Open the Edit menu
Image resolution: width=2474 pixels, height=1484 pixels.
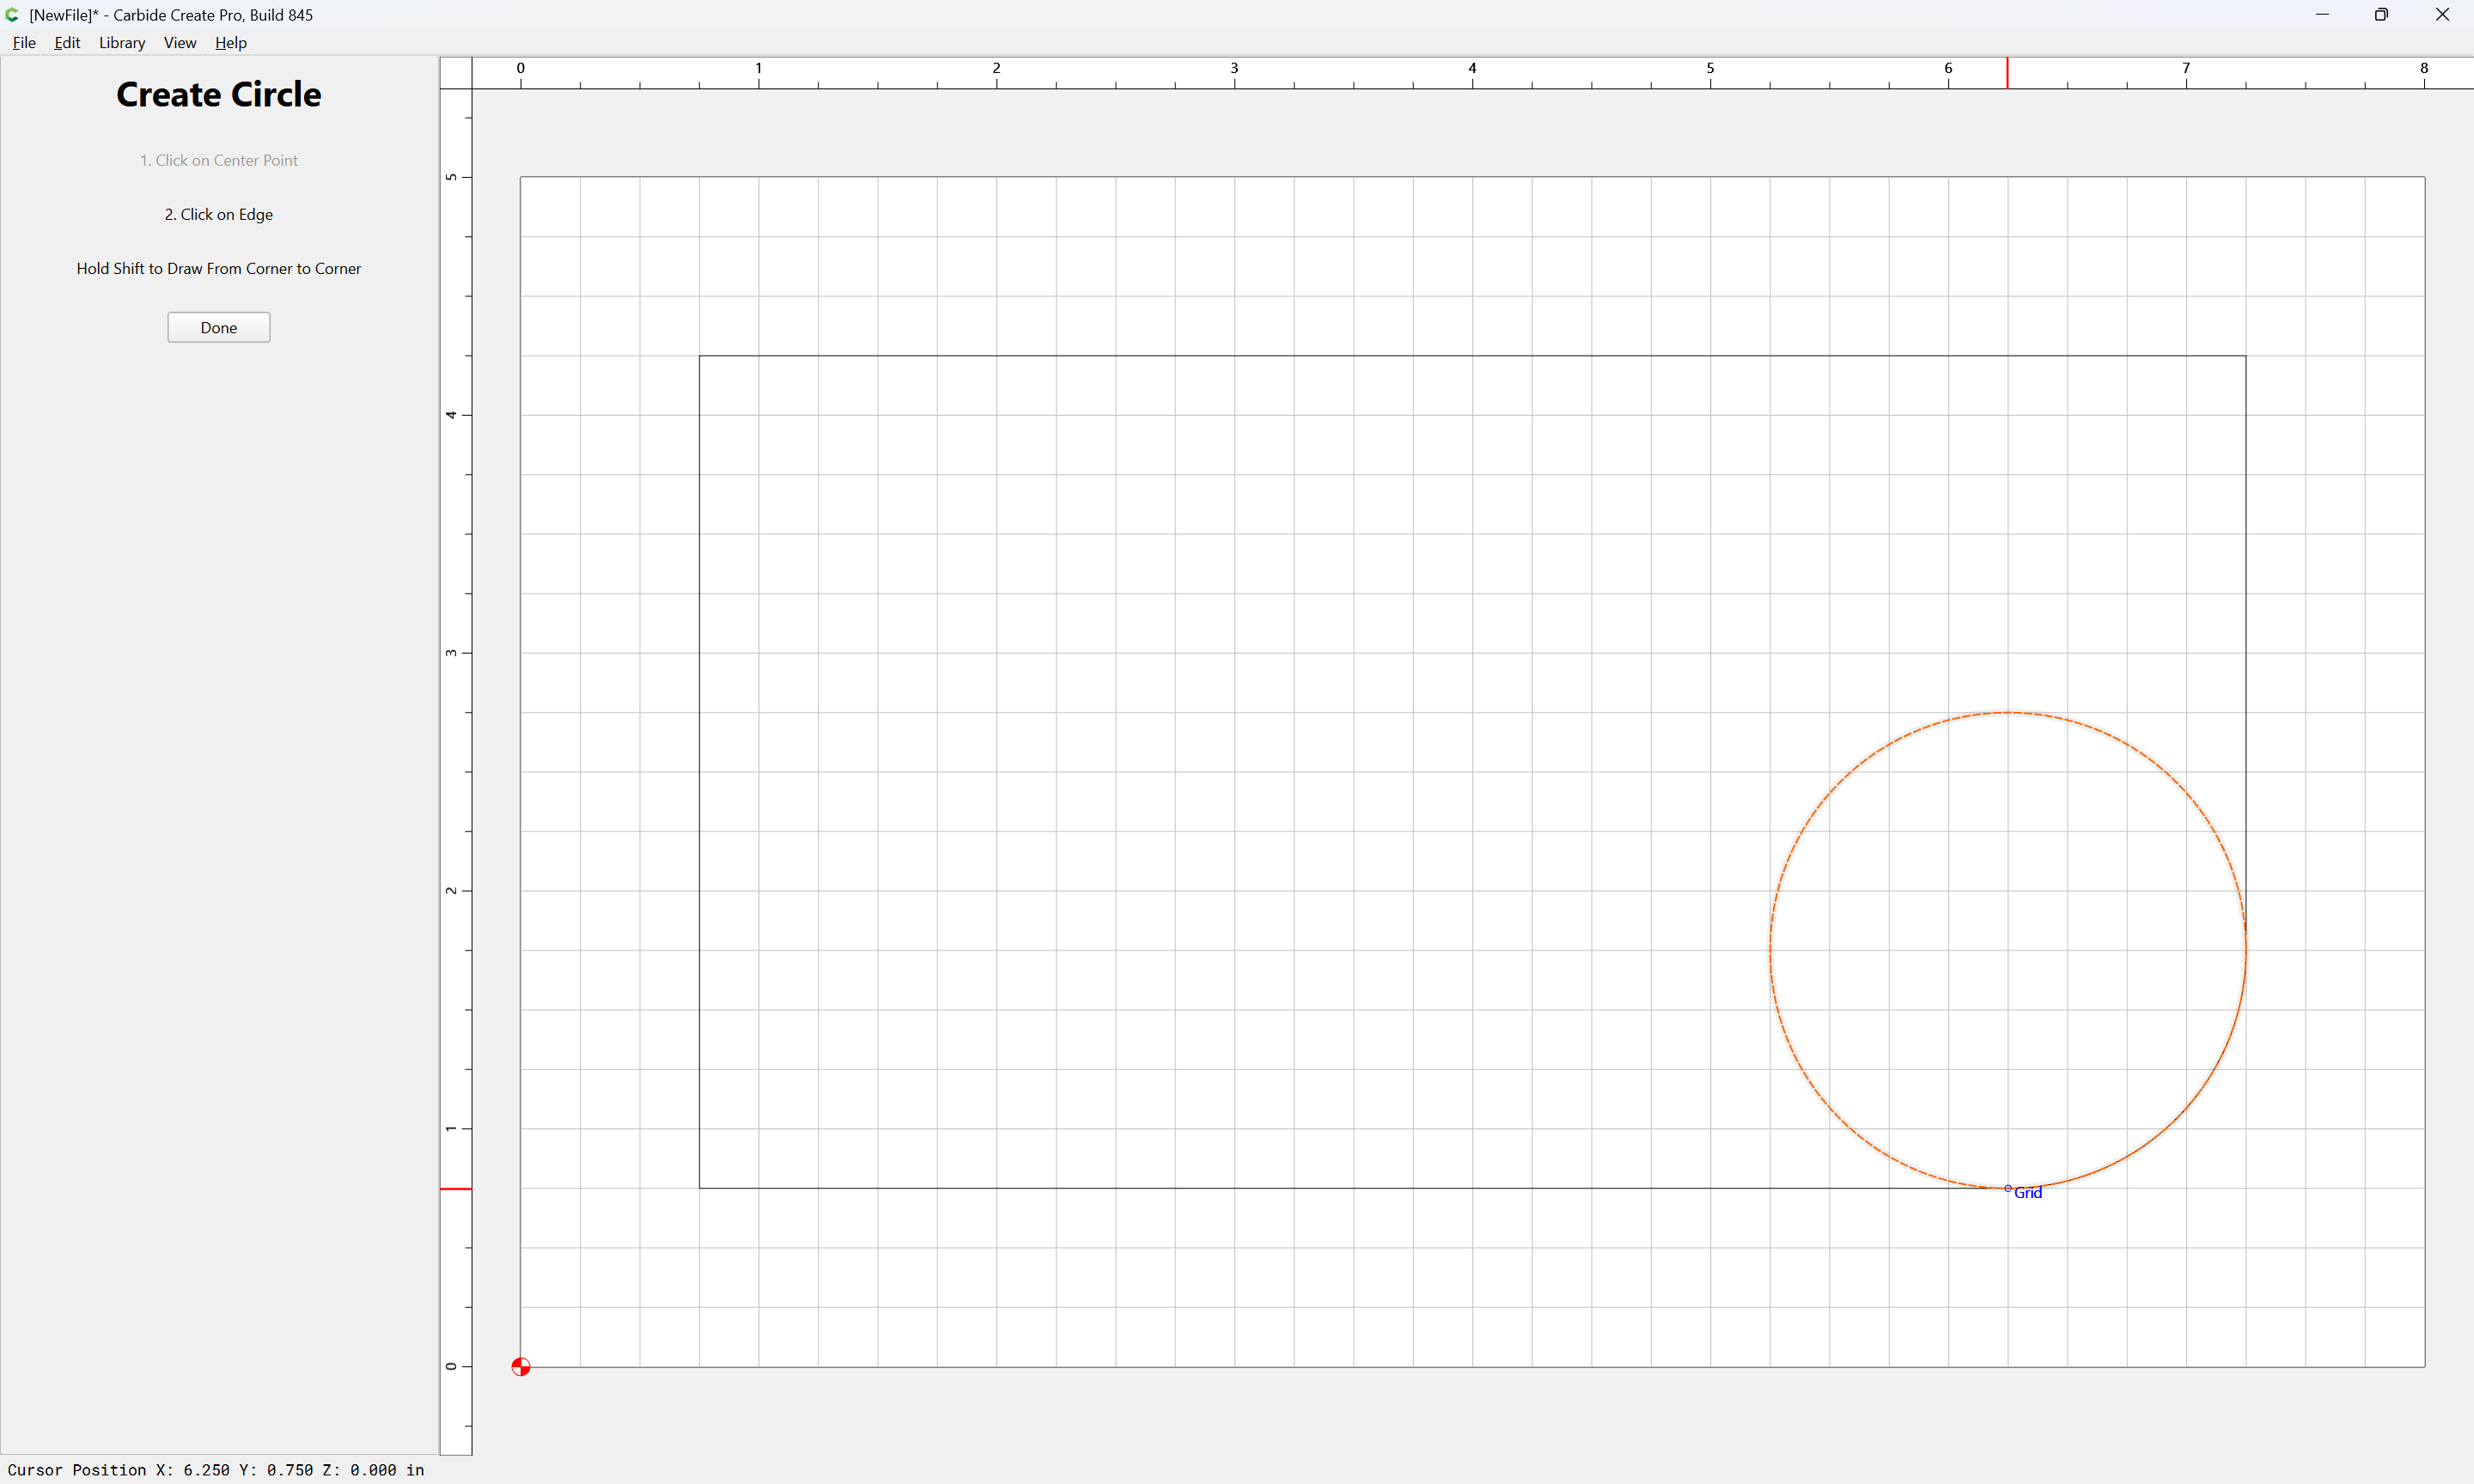[67, 42]
